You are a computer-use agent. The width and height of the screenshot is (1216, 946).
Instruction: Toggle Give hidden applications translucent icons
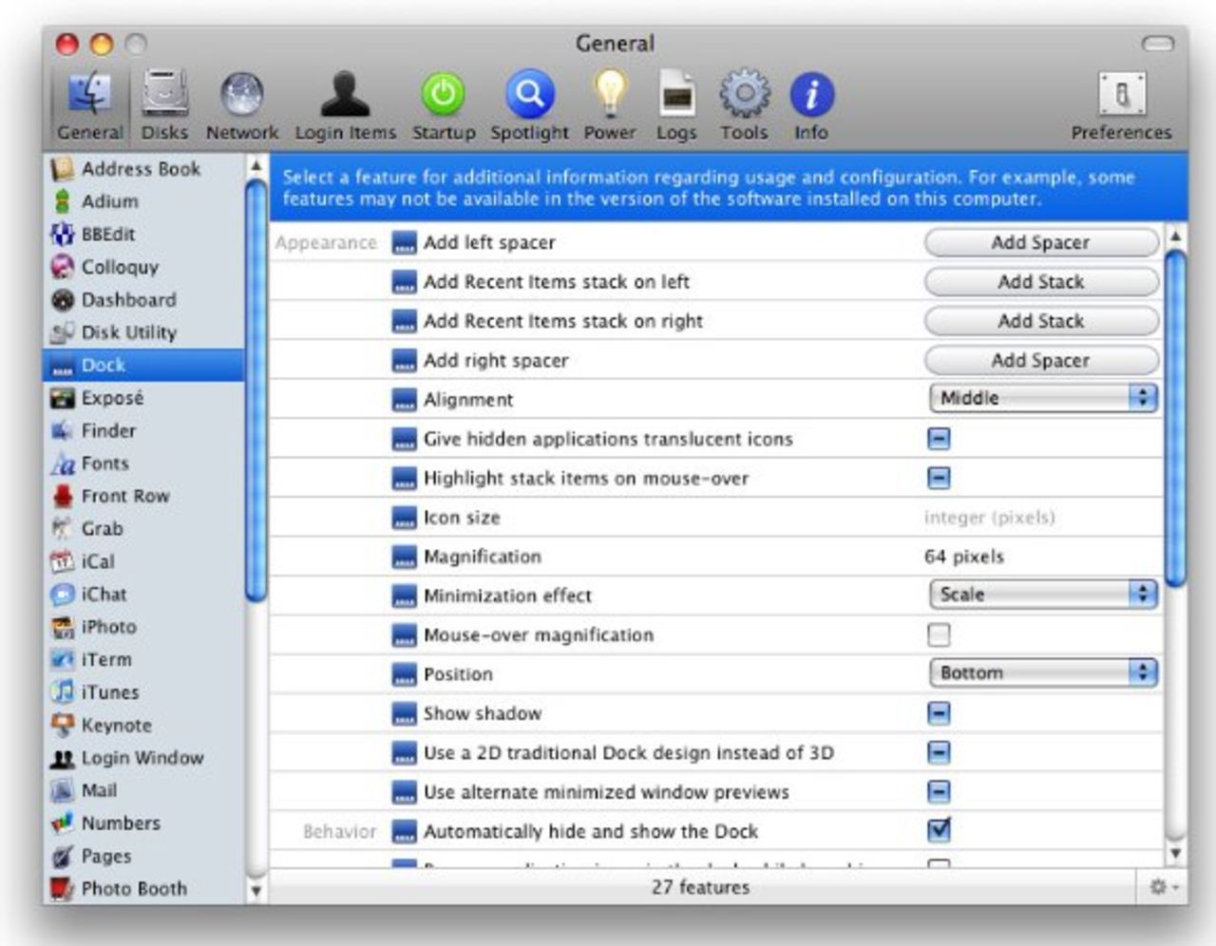938,439
